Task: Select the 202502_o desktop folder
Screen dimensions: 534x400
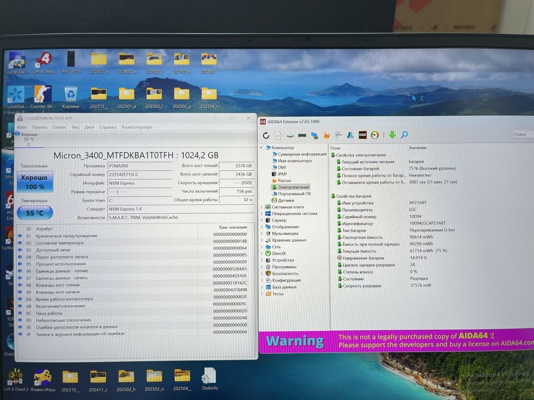Action: click(x=154, y=380)
